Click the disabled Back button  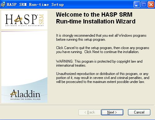[x=90, y=112]
